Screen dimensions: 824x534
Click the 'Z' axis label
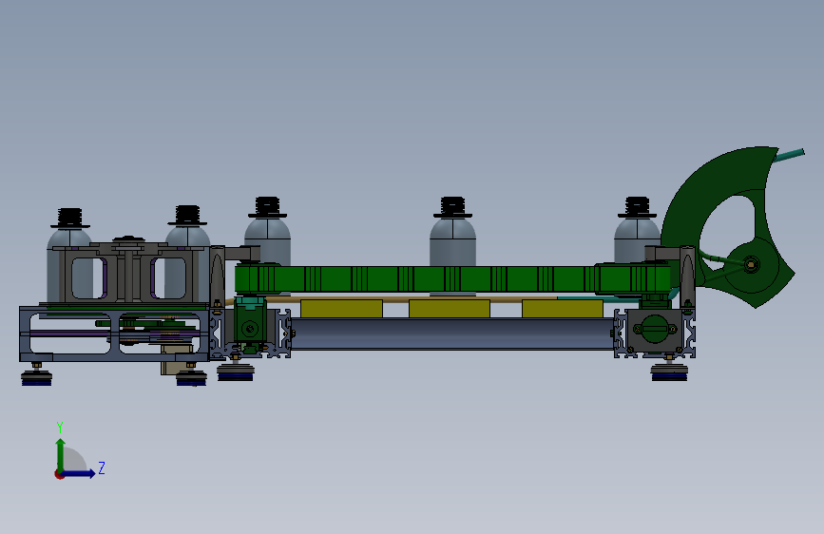102,467
